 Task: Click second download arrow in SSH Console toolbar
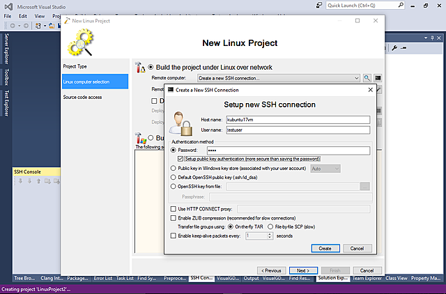(29, 181)
